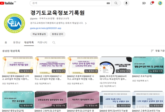Screen dimensions: 165x112
Task: Open the on-screen keyboard icon in search
Action: (108, 3)
